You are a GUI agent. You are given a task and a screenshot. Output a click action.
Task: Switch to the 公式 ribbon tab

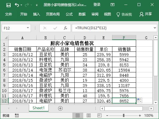[69, 14]
